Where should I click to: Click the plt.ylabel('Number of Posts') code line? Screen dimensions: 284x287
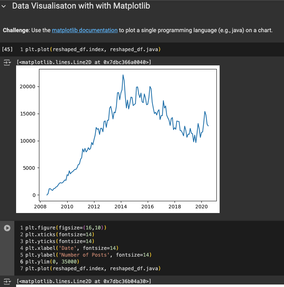88,255
